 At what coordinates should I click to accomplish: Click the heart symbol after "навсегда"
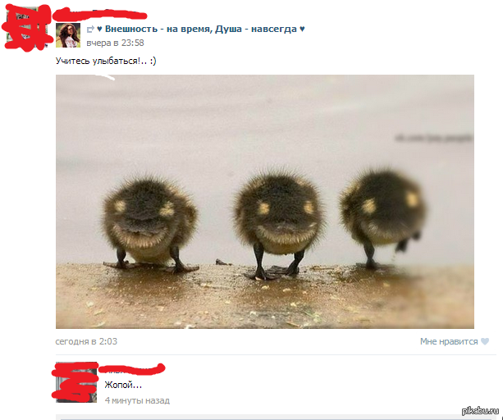pos(302,29)
